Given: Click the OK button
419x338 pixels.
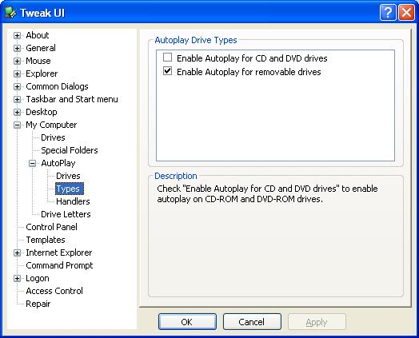Looking at the screenshot, I should (187, 322).
